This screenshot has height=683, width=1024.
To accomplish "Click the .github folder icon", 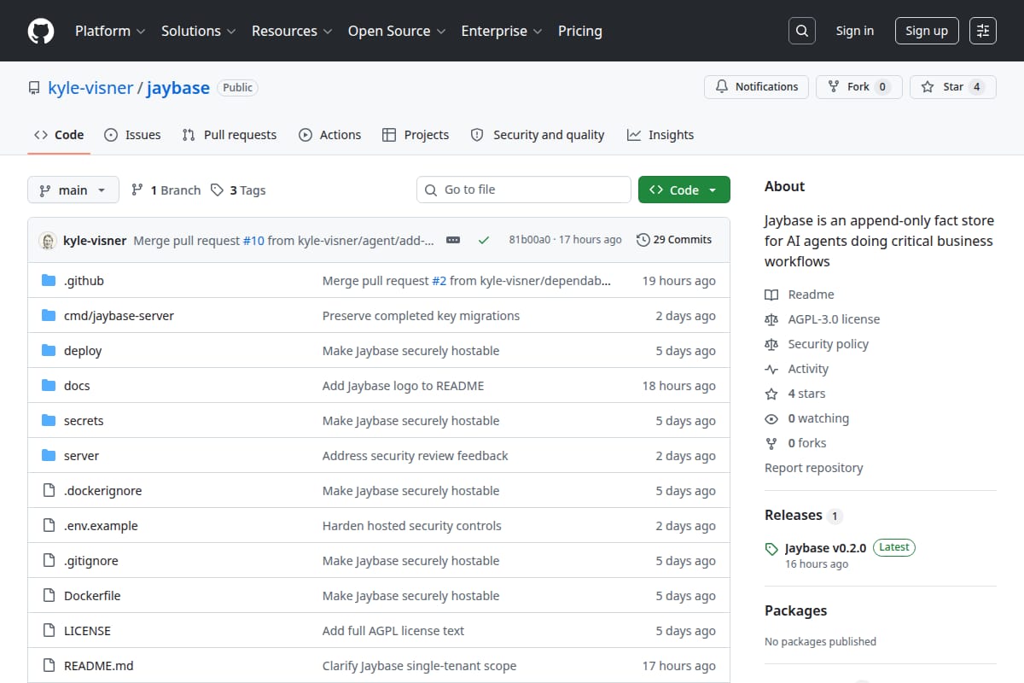I will tap(49, 281).
